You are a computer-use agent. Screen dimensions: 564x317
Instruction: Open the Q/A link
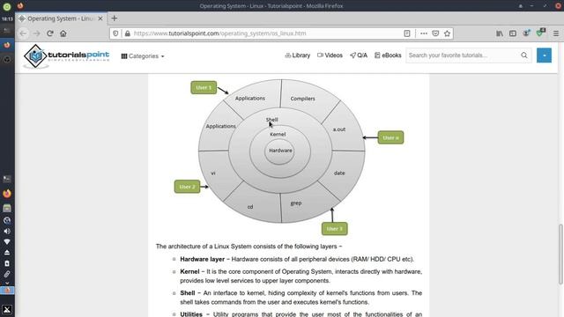coord(359,55)
